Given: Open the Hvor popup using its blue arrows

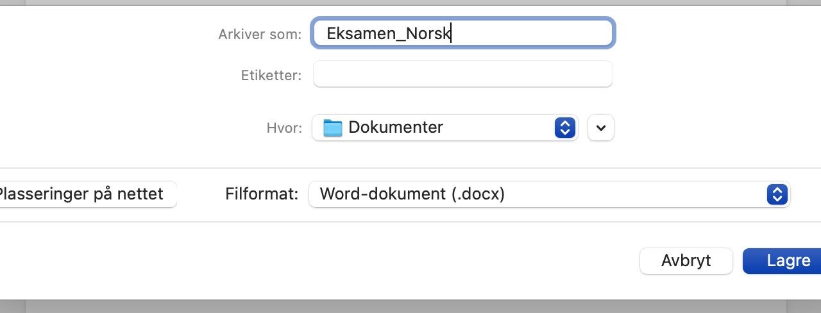Looking at the screenshot, I should point(564,128).
